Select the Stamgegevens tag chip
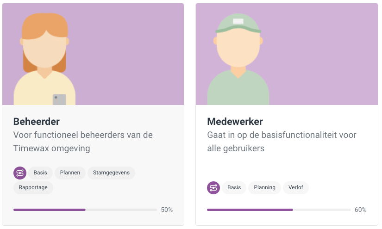The width and height of the screenshot is (382, 229). (111, 173)
